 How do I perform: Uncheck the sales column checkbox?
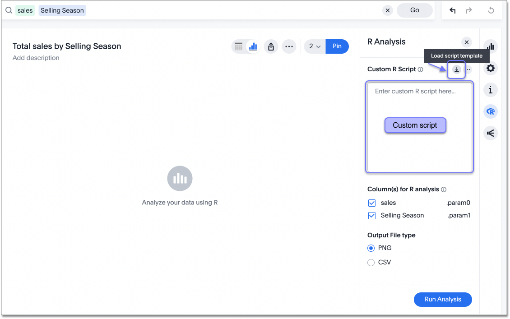371,203
